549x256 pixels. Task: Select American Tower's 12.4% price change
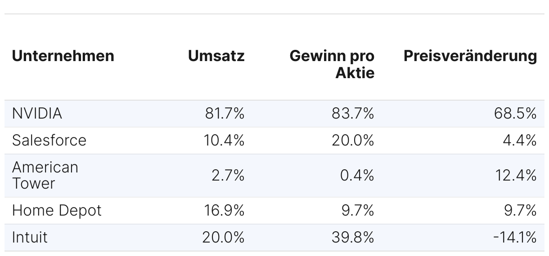pos(516,175)
